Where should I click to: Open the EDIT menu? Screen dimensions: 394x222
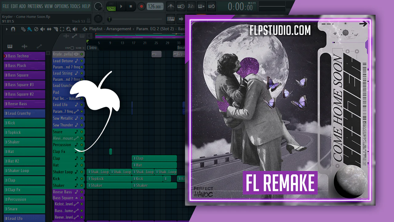coord(14,6)
